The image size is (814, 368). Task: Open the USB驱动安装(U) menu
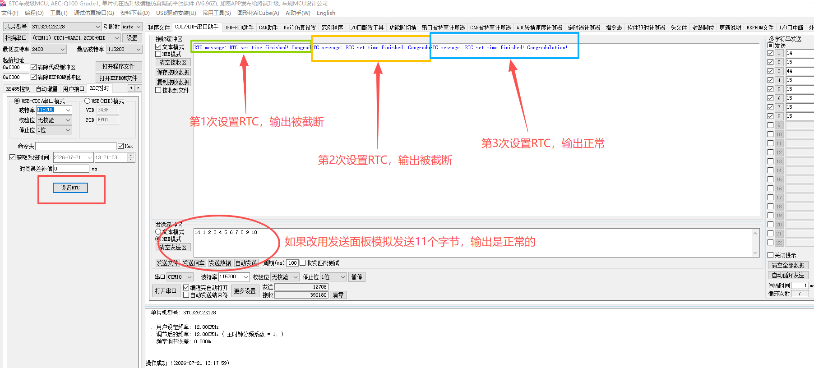coord(176,13)
